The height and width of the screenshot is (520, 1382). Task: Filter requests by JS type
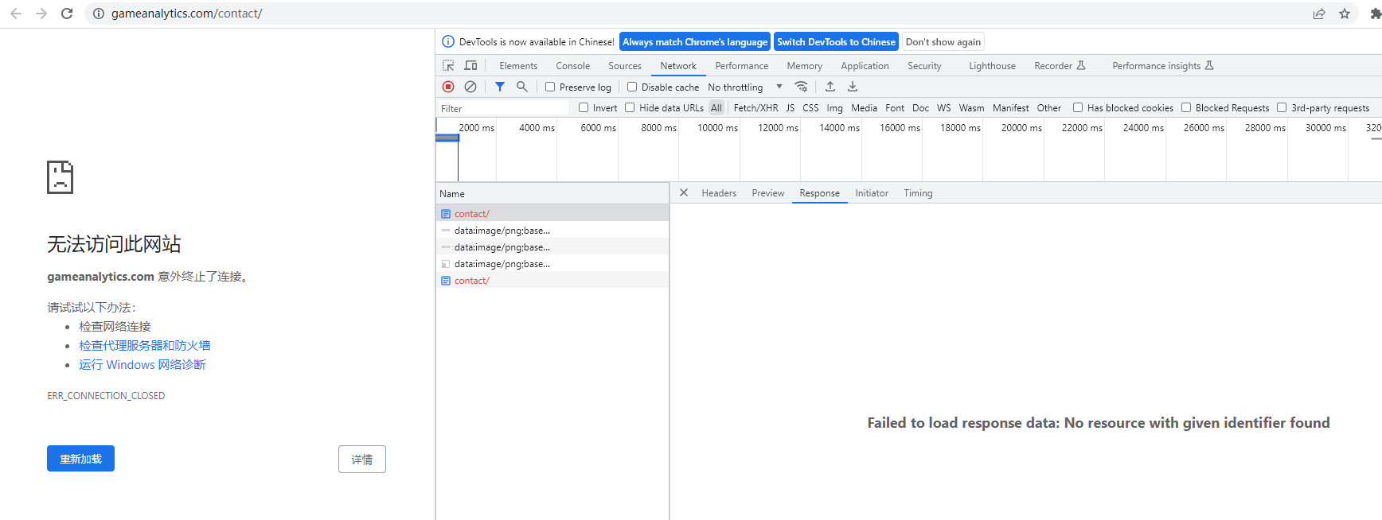(x=791, y=108)
